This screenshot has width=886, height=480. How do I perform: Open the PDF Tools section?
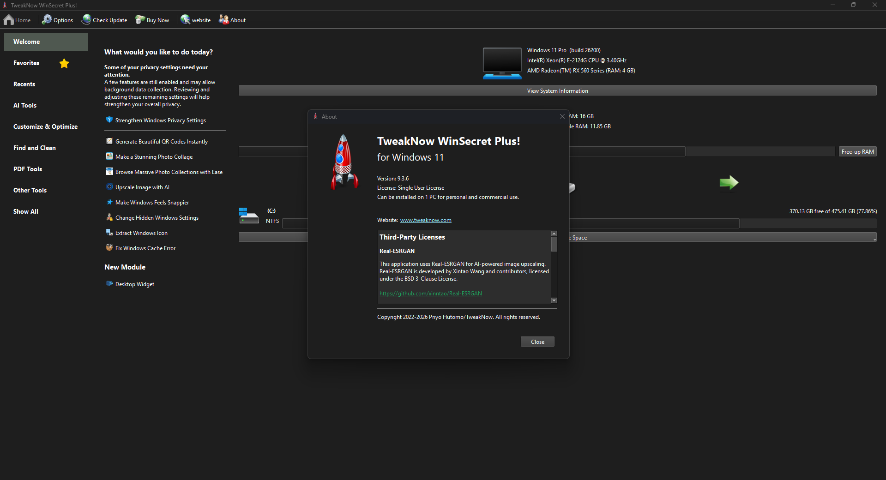click(28, 169)
